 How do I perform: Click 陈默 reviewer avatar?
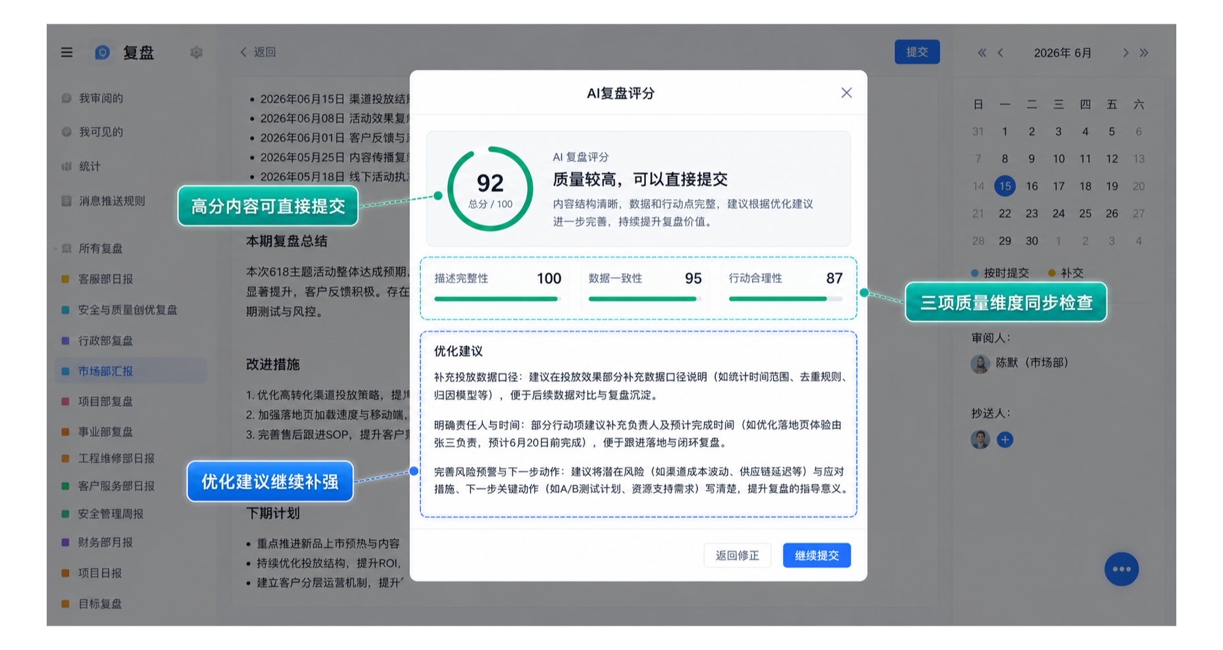[x=980, y=363]
